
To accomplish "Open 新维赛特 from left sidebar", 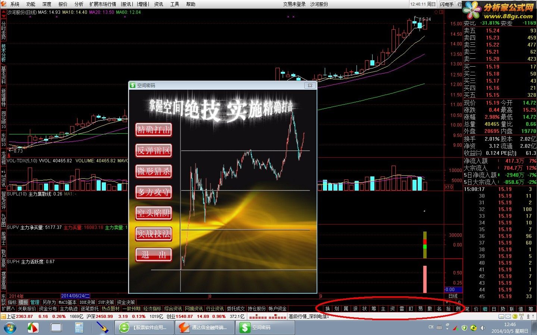I will (3, 98).
